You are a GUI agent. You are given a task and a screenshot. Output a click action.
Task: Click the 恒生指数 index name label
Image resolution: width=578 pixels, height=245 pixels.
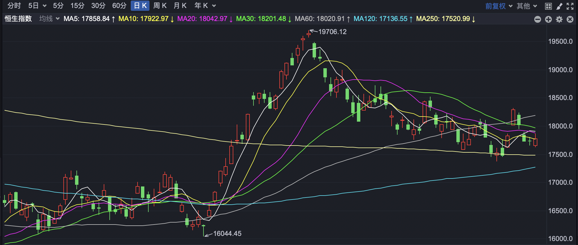tap(18, 19)
